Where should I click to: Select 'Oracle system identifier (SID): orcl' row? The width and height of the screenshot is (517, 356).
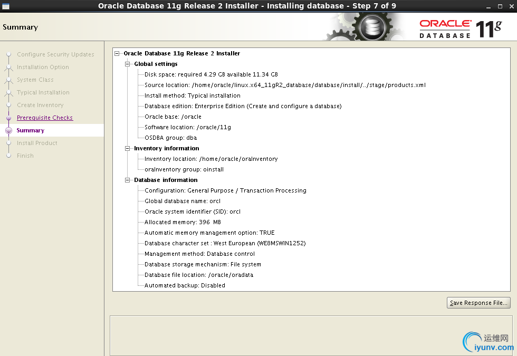click(193, 211)
